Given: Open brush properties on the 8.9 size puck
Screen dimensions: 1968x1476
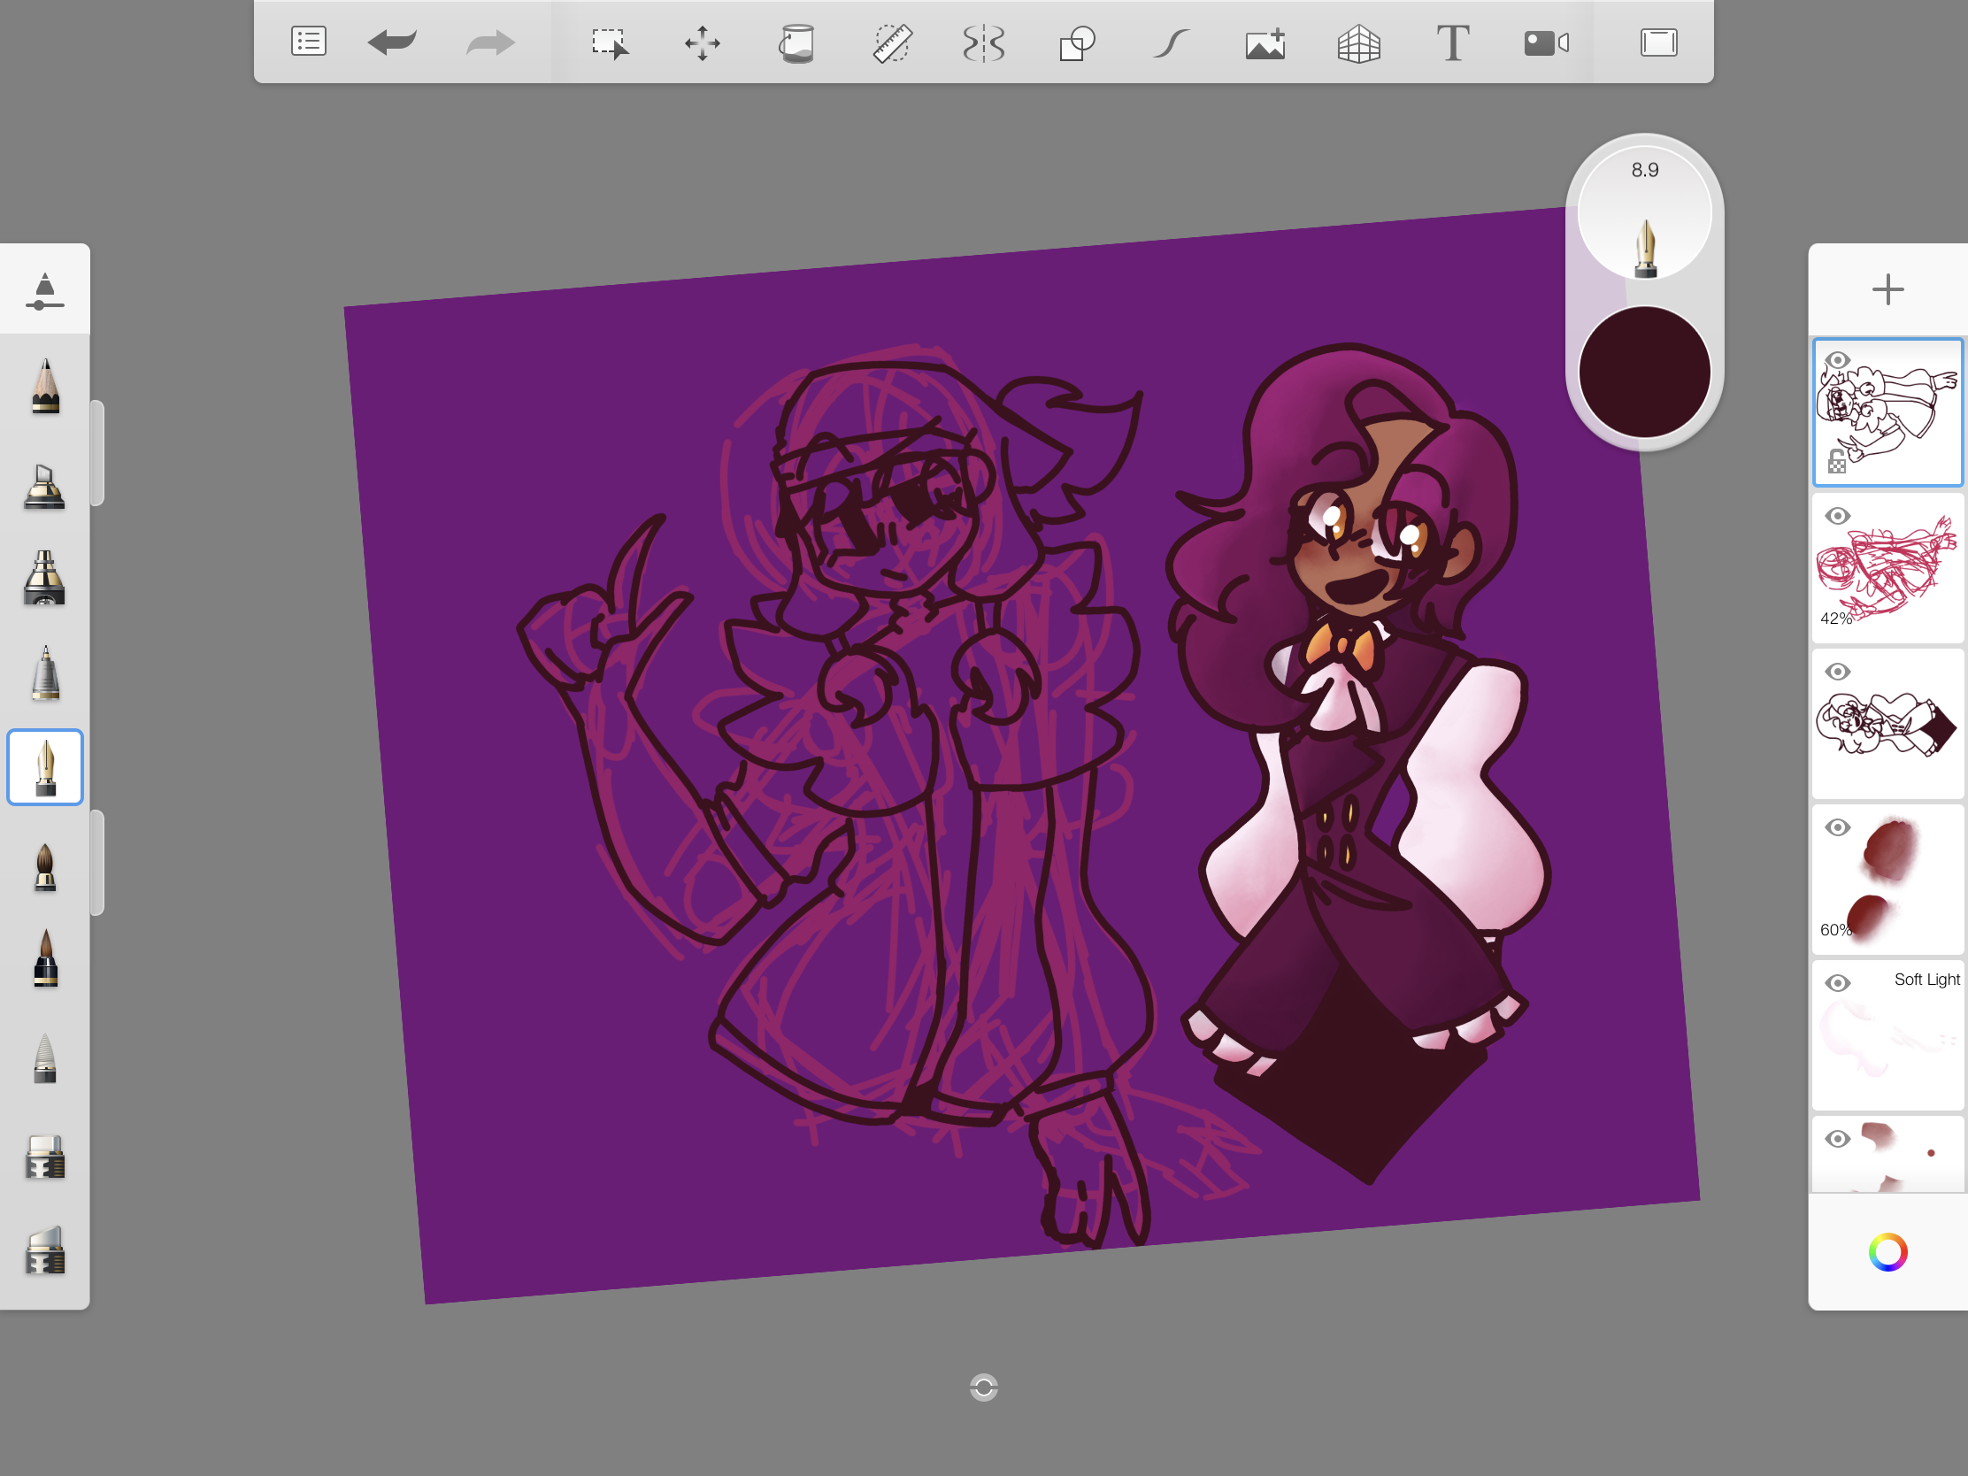Looking at the screenshot, I should [x=1644, y=213].
